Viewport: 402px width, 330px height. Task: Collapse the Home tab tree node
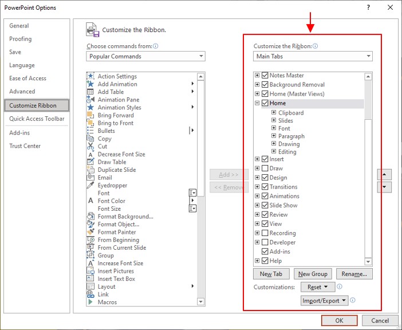tap(257, 103)
